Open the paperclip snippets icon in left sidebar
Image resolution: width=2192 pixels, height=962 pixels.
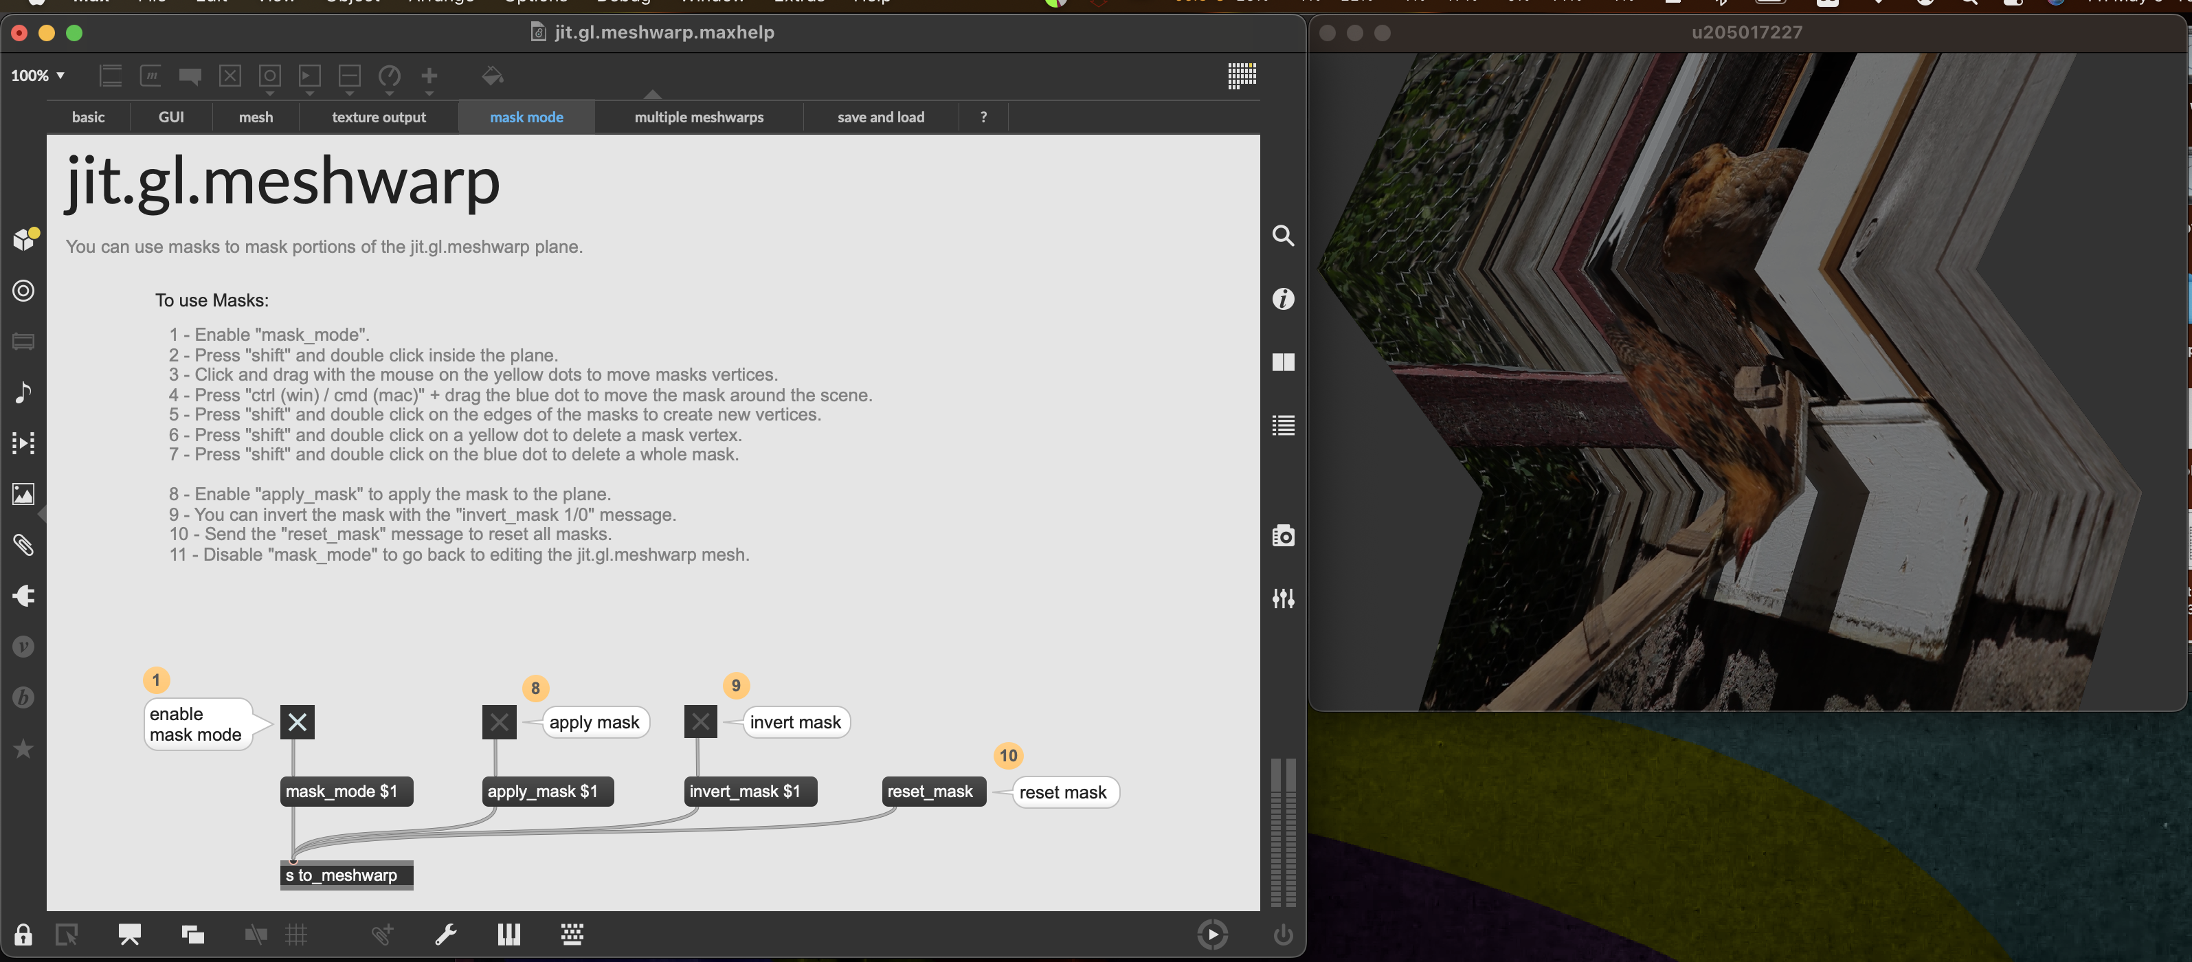pos(24,544)
